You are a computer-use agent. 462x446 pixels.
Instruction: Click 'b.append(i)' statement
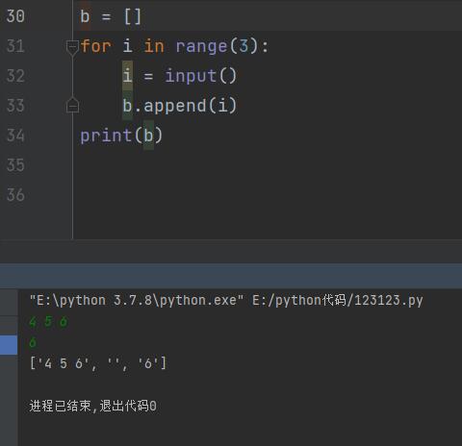pyautogui.click(x=180, y=106)
